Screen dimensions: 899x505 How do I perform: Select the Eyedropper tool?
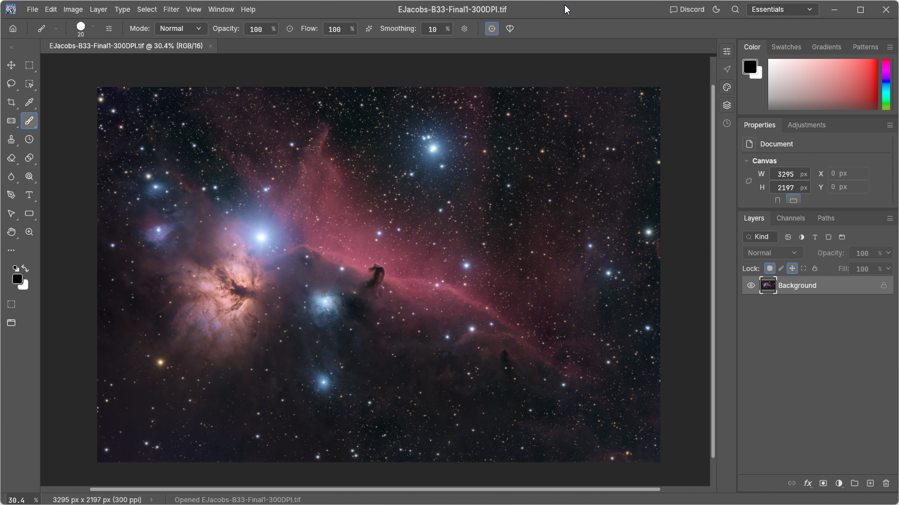pos(29,102)
